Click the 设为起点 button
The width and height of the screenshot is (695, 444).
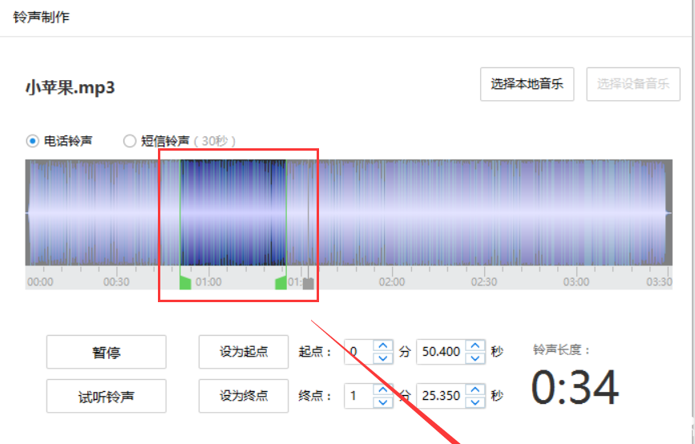click(244, 352)
